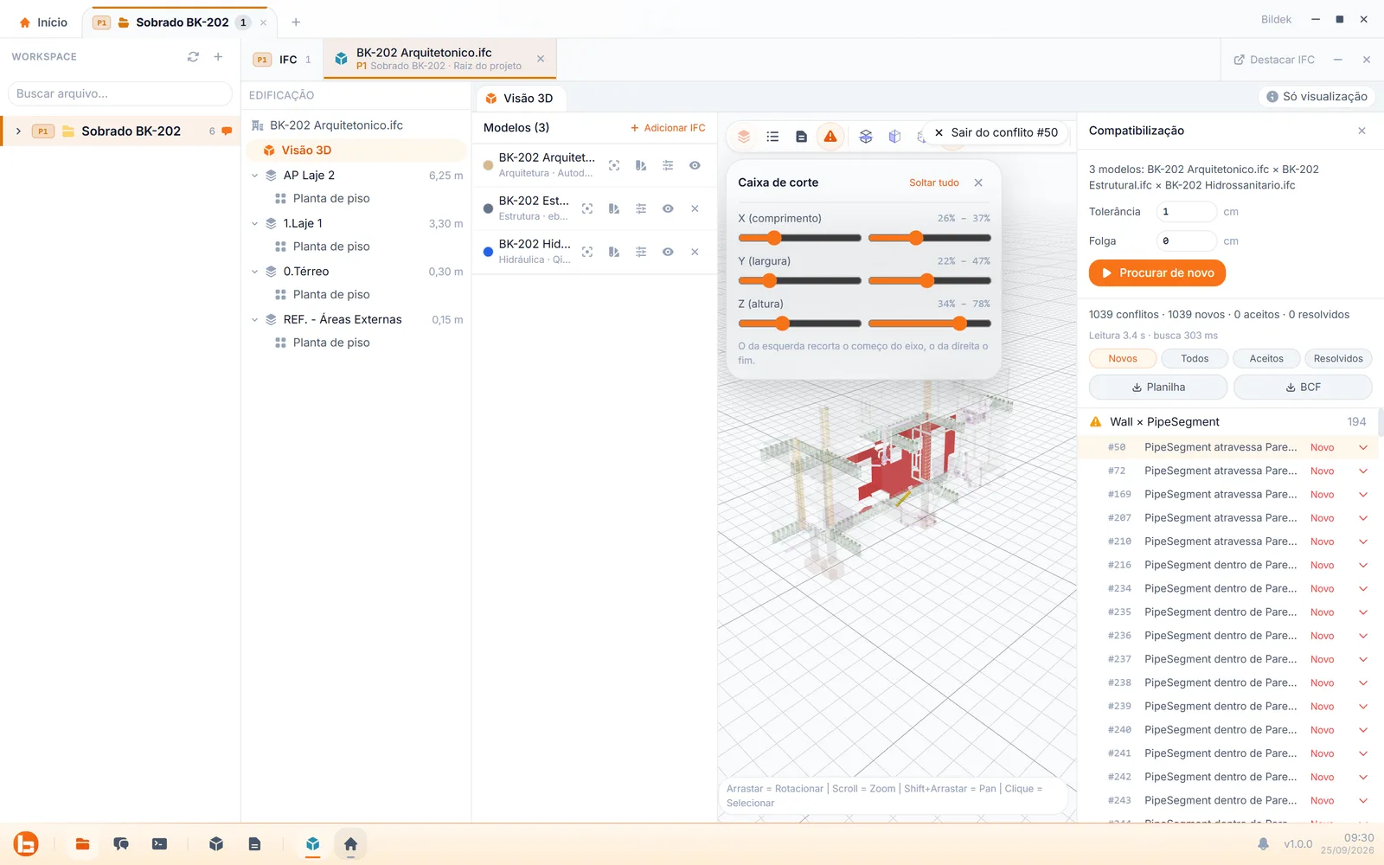The height and width of the screenshot is (865, 1384).
Task: Click color style icon for BK-202 Hid... model
Action: coord(614,252)
